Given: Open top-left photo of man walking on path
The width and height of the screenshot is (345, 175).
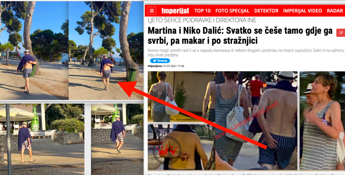Looking at the screenshot, I should coord(34,50).
